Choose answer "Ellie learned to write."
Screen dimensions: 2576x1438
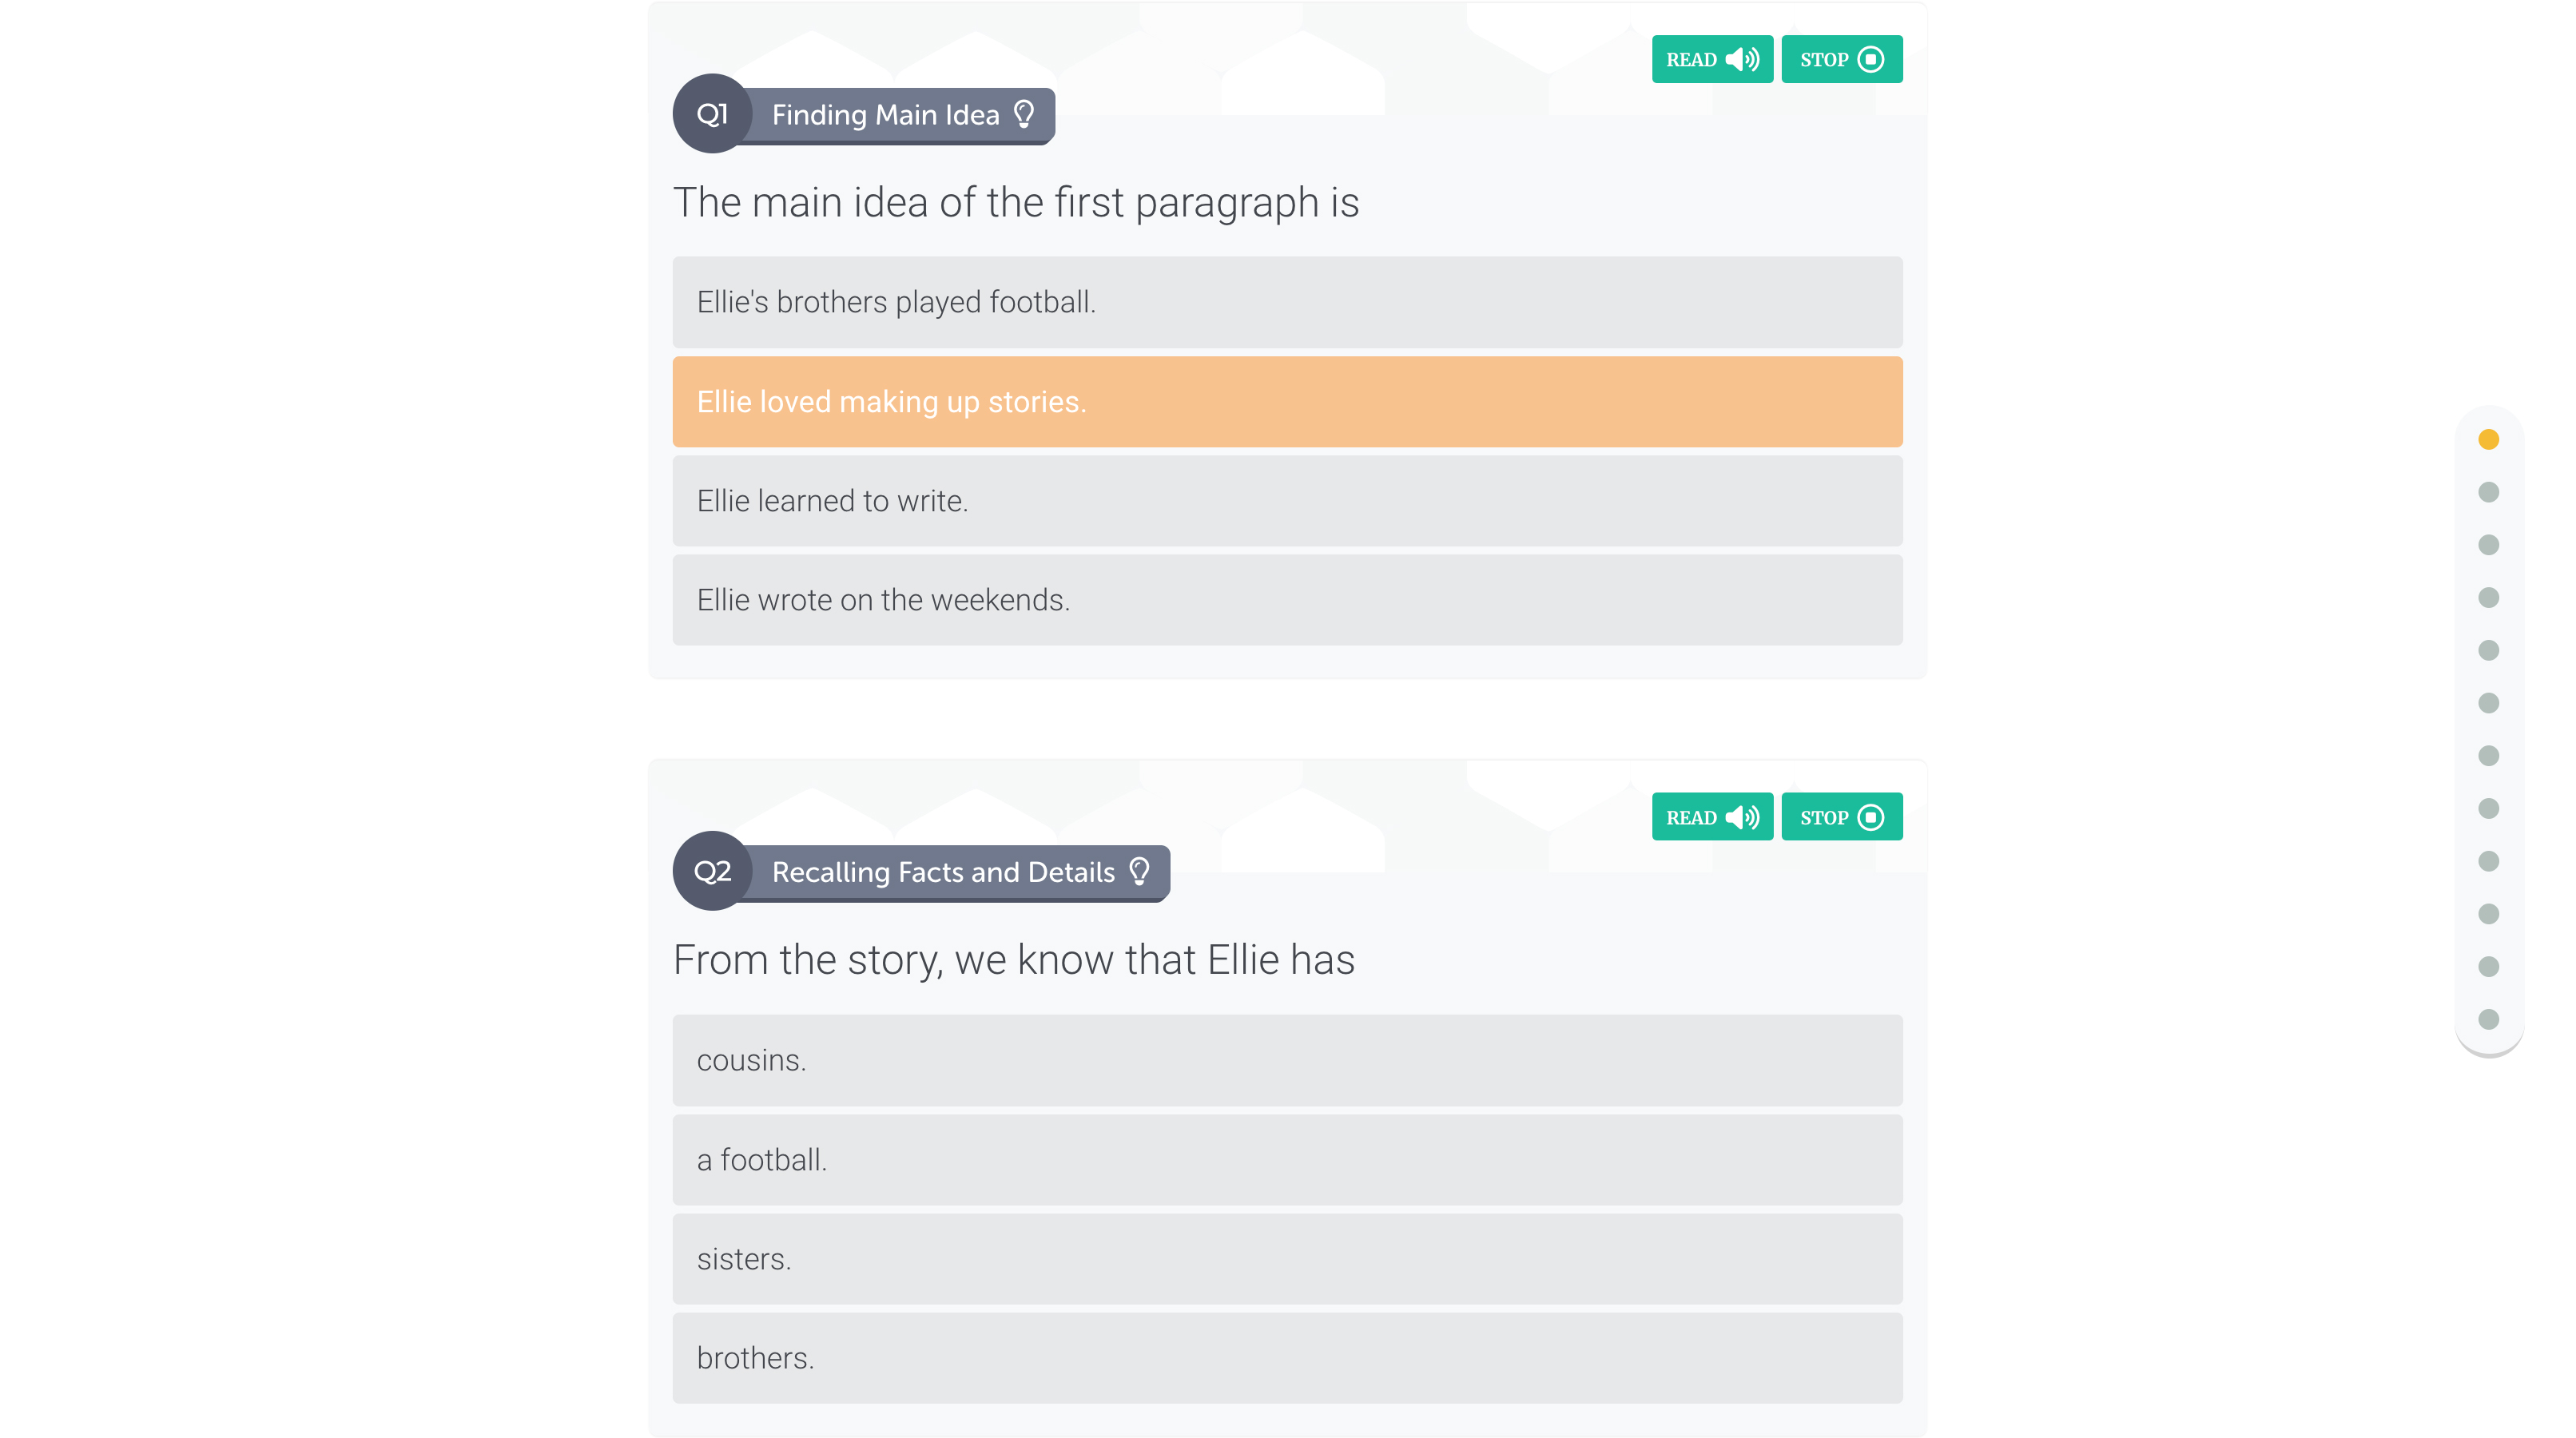1287,501
